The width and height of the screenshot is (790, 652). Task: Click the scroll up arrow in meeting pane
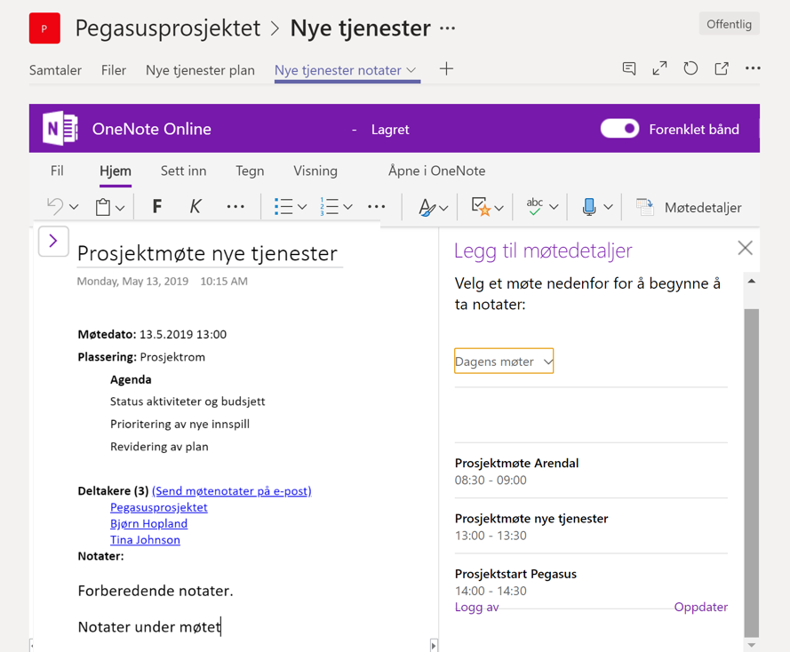751,281
